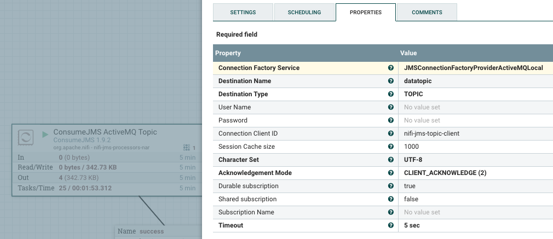Screen dimensions: 553x239
Task: Select the Session Cache size label
Action: click(x=246, y=147)
